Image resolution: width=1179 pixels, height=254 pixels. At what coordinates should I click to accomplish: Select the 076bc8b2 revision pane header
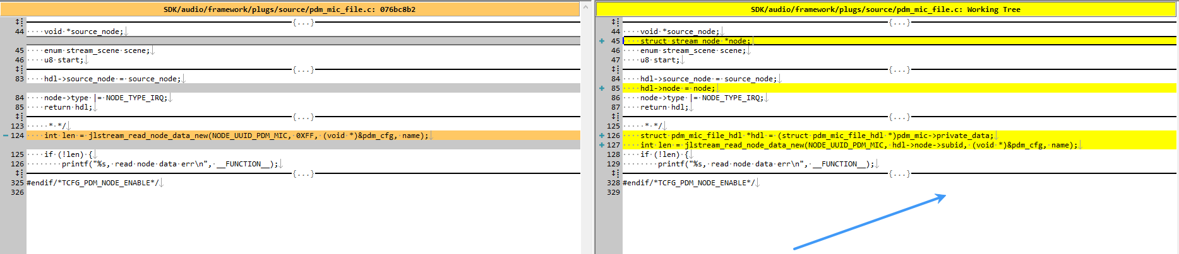point(290,9)
